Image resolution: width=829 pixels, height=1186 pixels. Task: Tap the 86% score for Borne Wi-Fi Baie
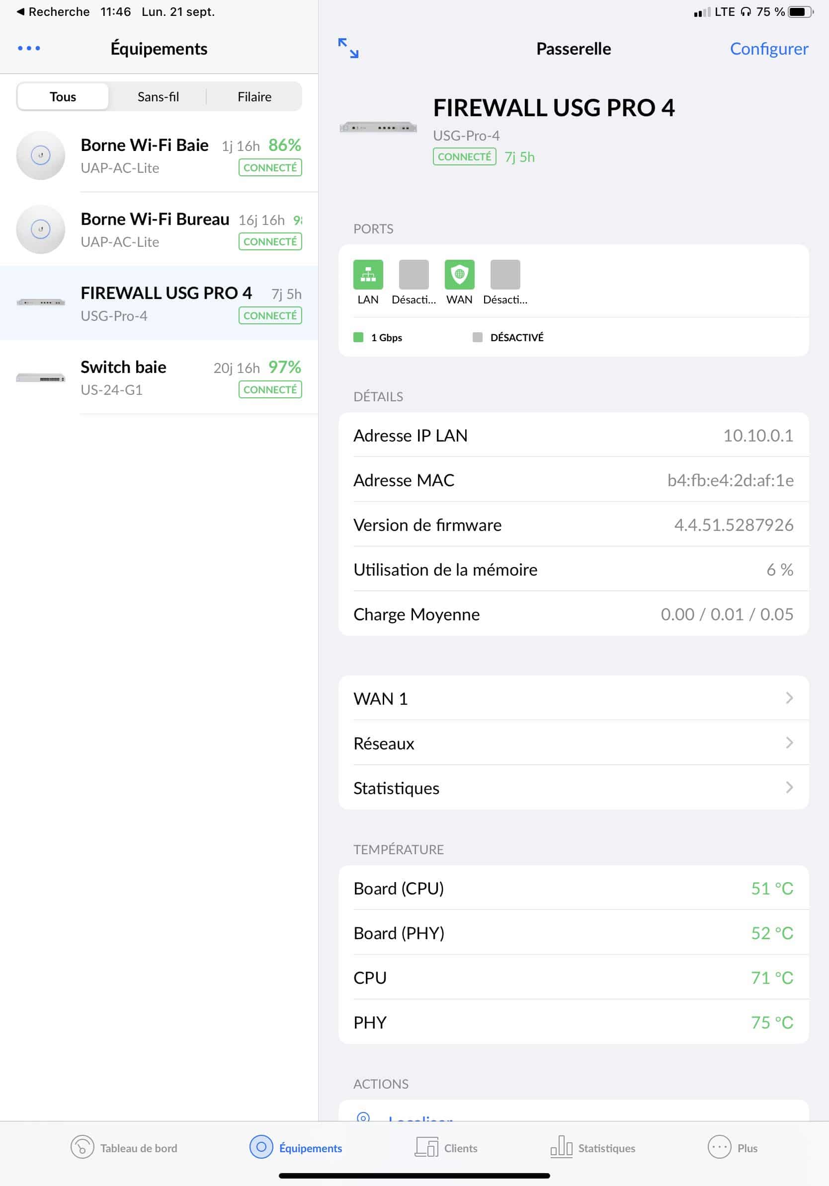pos(284,145)
